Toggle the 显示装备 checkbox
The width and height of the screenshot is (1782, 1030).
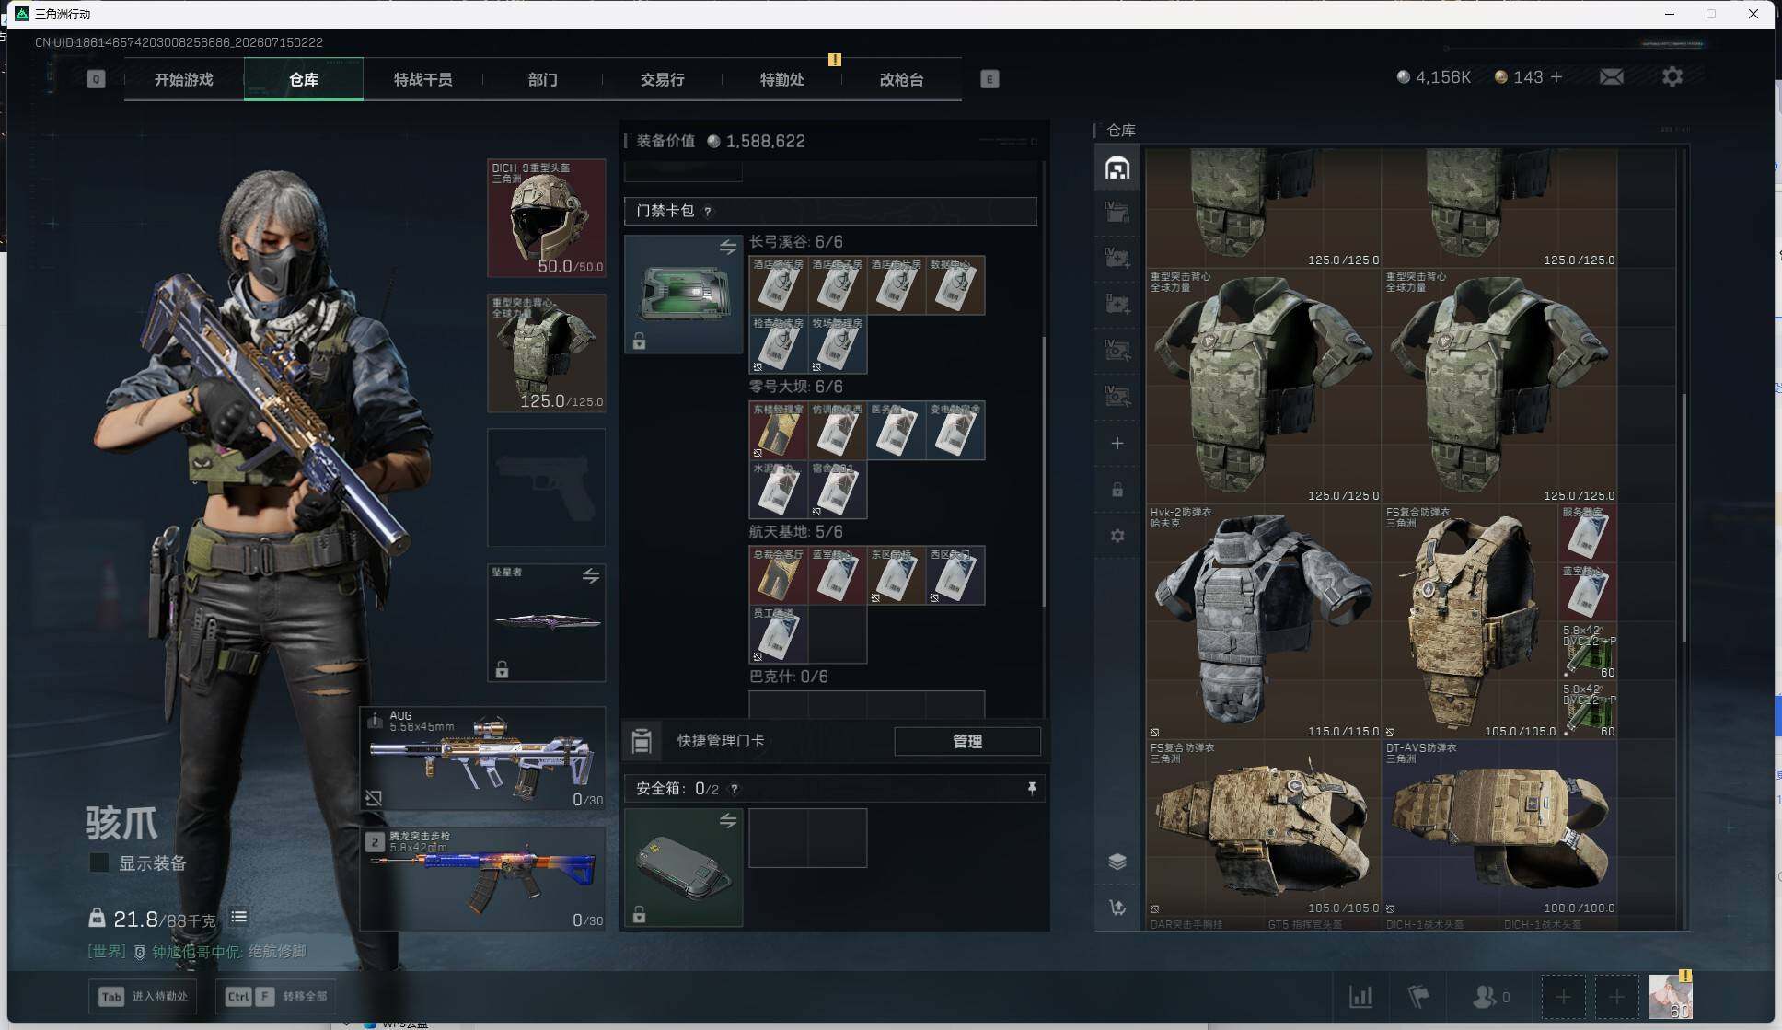coord(99,863)
